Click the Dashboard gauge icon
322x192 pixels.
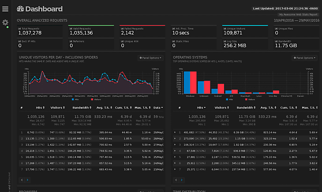pos(20,9)
